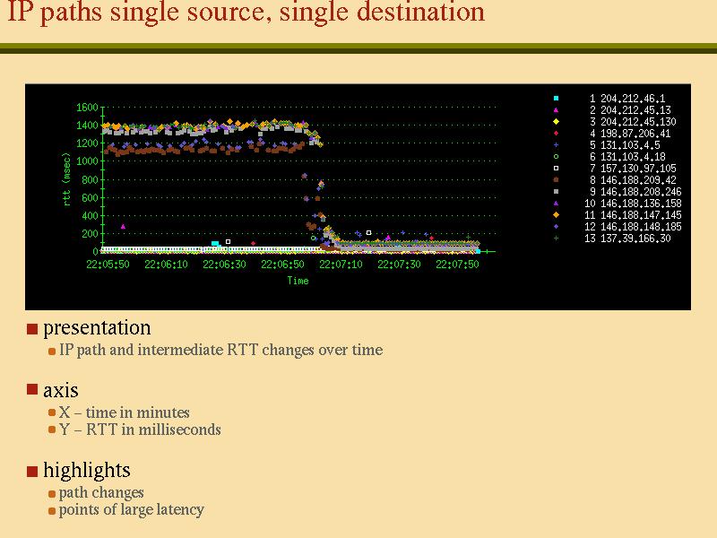The image size is (717, 538).
Task: Click the 1600 label on the rtt axis
Action: click(x=87, y=108)
